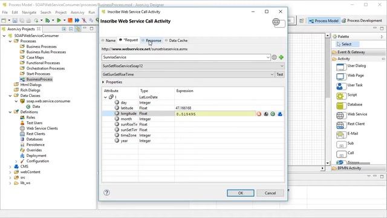
Task: Select Database palette item
Action: click(350, 105)
